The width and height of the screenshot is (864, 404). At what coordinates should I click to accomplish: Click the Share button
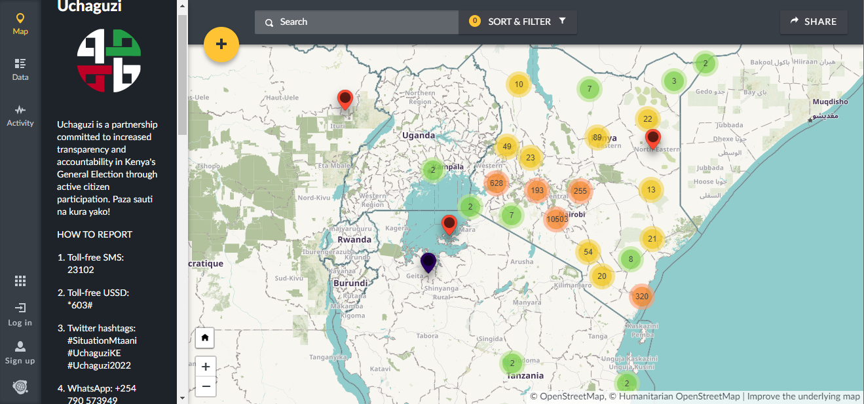(814, 22)
